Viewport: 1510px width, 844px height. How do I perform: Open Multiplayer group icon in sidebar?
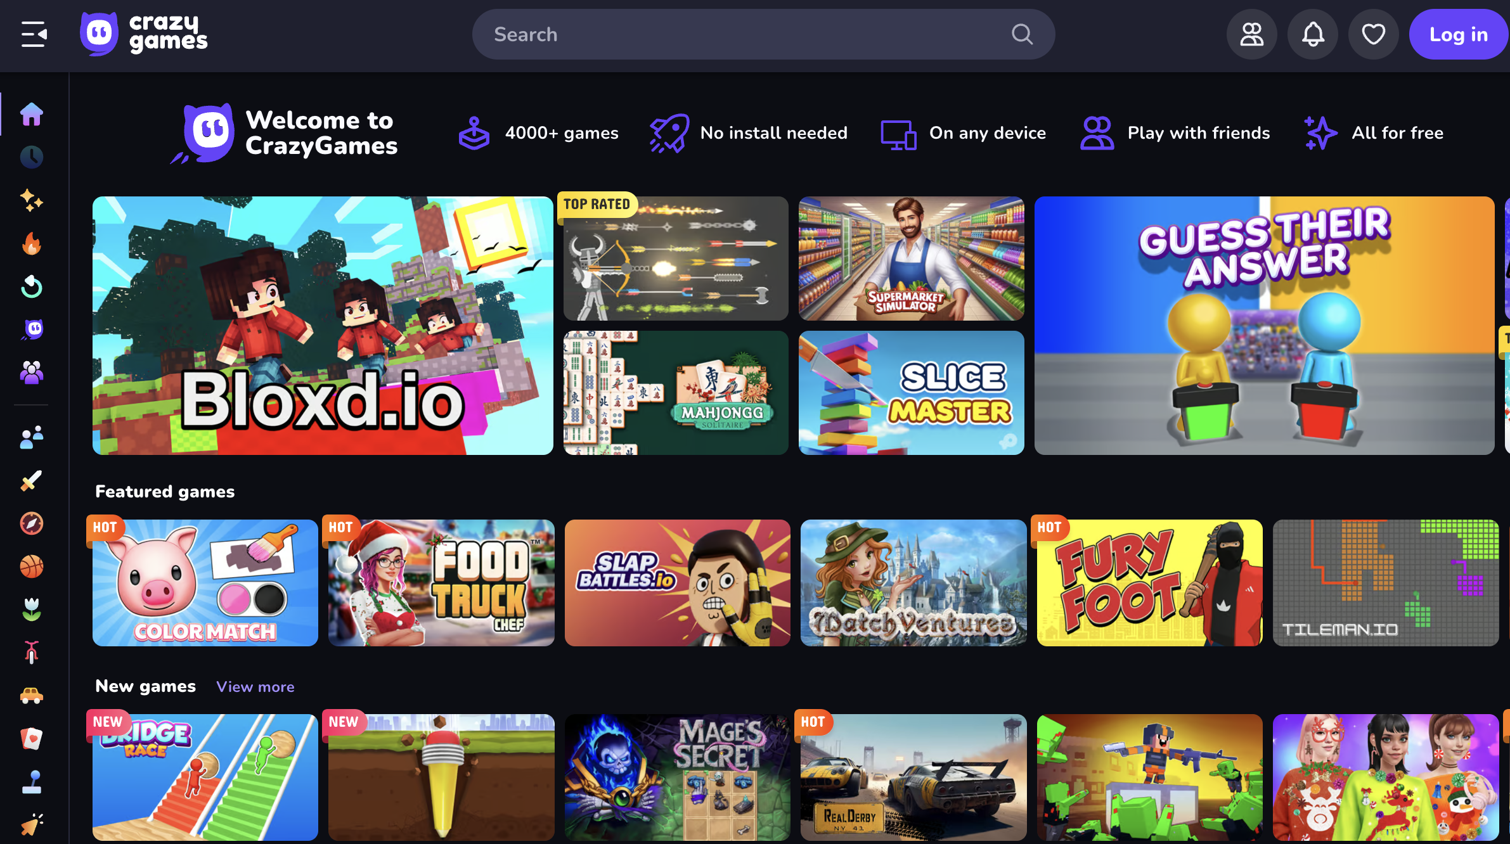point(32,373)
